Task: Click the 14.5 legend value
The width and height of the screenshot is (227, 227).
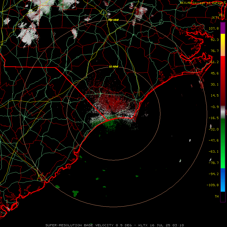Action: [215, 96]
